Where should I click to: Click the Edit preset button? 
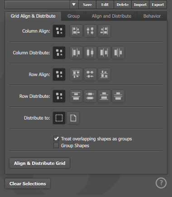coord(105,5)
